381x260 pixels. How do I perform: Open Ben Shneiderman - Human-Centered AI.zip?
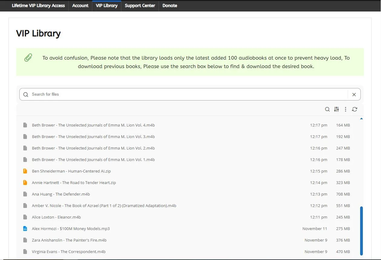(x=71, y=171)
